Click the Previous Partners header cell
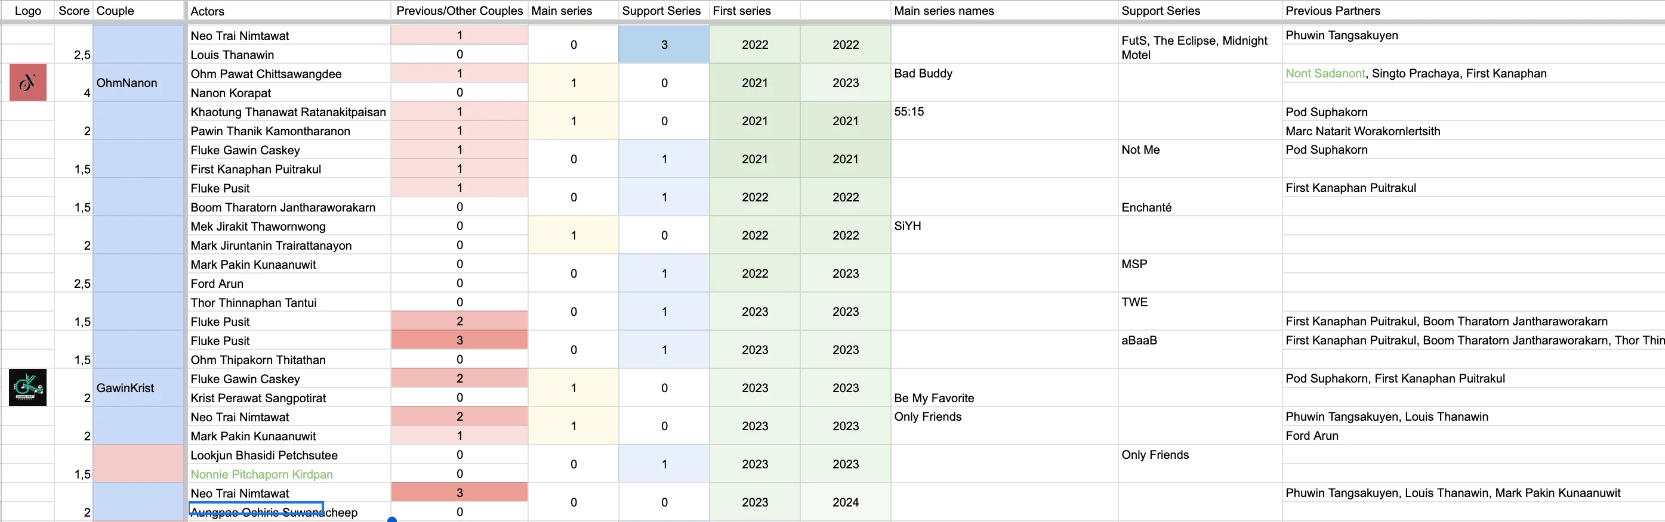 click(x=1473, y=10)
